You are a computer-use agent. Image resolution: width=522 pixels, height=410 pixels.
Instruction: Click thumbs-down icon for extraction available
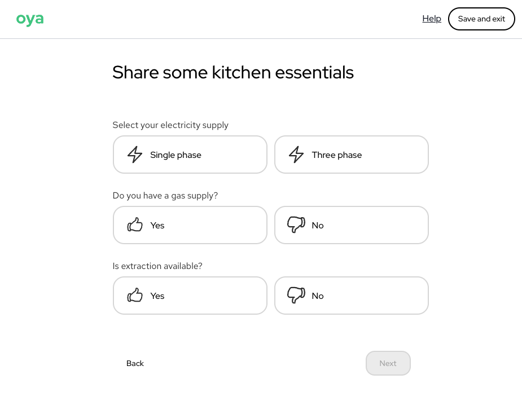(296, 296)
